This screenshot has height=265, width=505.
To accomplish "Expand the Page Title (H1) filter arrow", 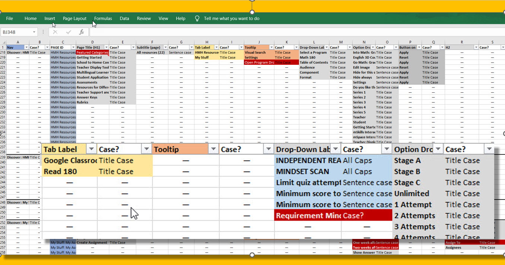I will click(106, 48).
